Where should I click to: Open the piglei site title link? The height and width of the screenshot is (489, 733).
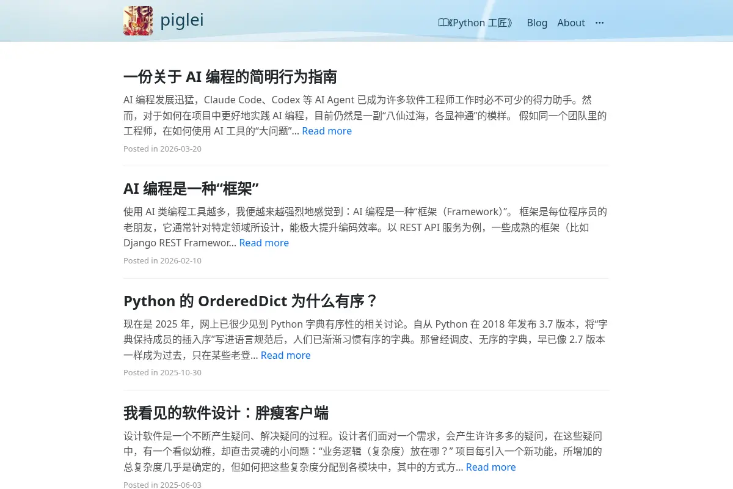tap(182, 20)
